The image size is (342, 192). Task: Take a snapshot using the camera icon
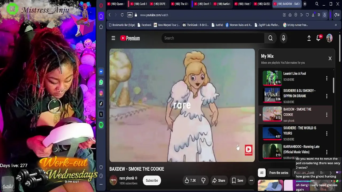290,15
